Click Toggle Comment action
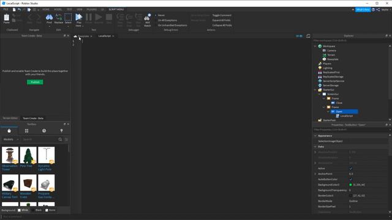 [222, 15]
